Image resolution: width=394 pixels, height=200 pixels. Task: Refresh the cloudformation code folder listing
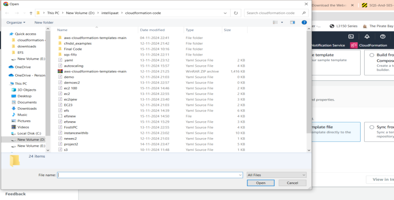coord(235,13)
